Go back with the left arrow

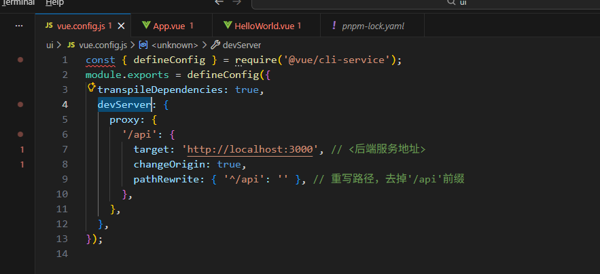(219, 2)
